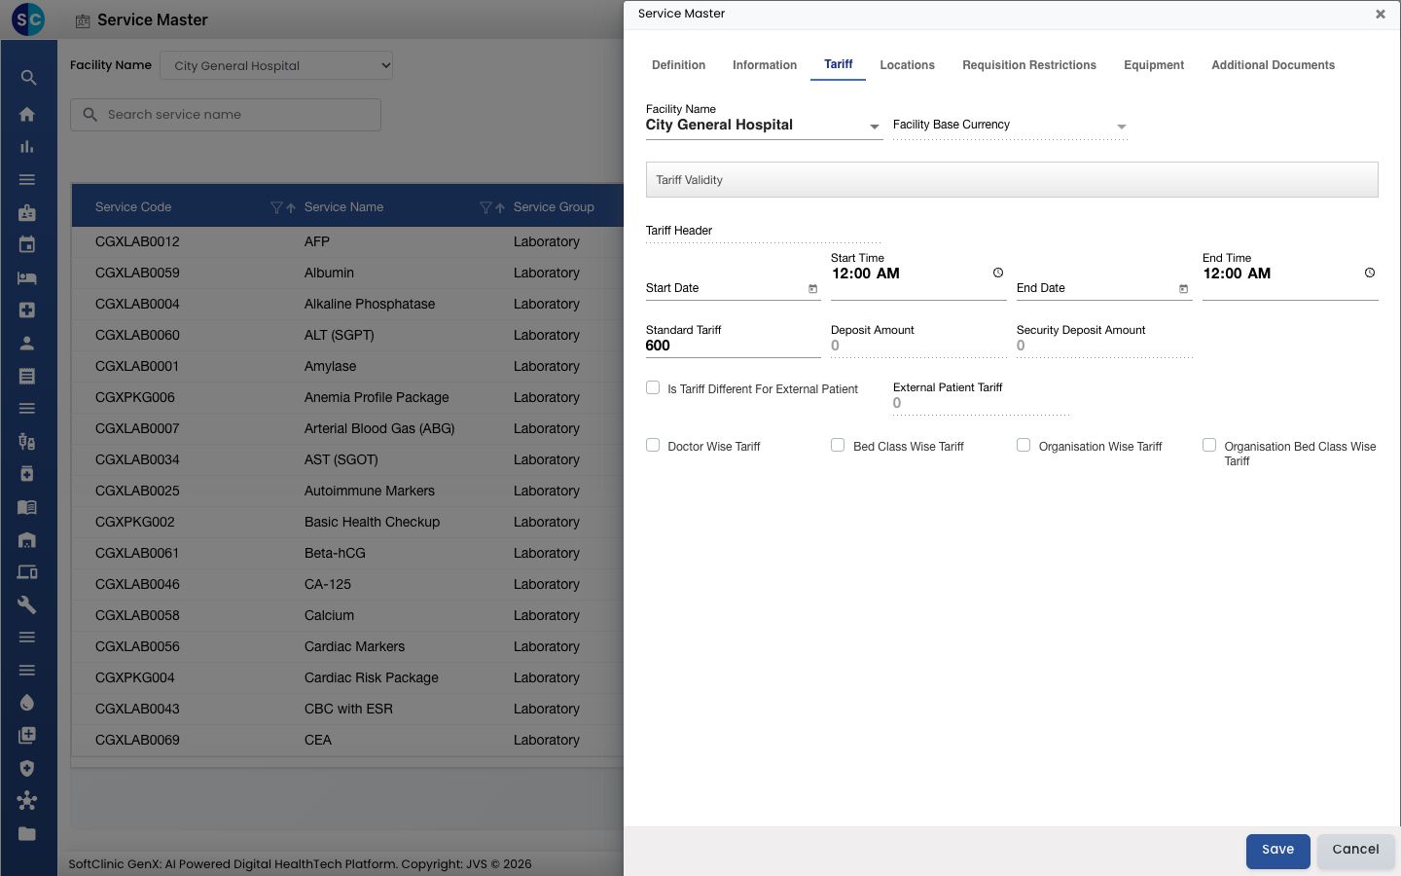The image size is (1401, 876).
Task: Open the add-to-library plus sidebar icon
Action: tap(27, 735)
